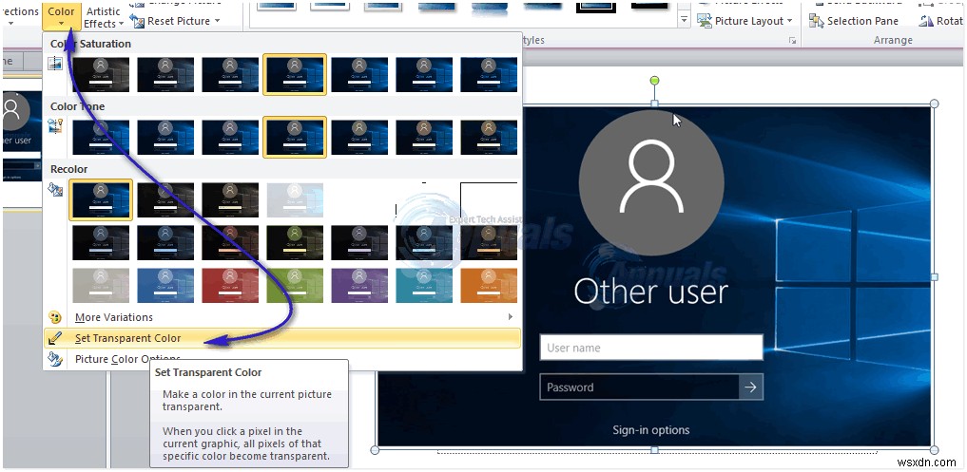The image size is (967, 472).
Task: Open the Picture Layout dropdown arrow
Action: (x=789, y=21)
